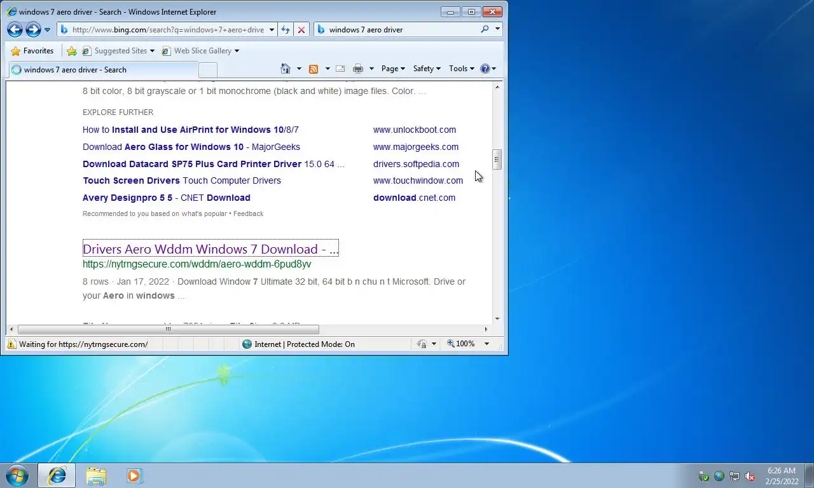Refresh the page with the Refresh icon

click(286, 29)
